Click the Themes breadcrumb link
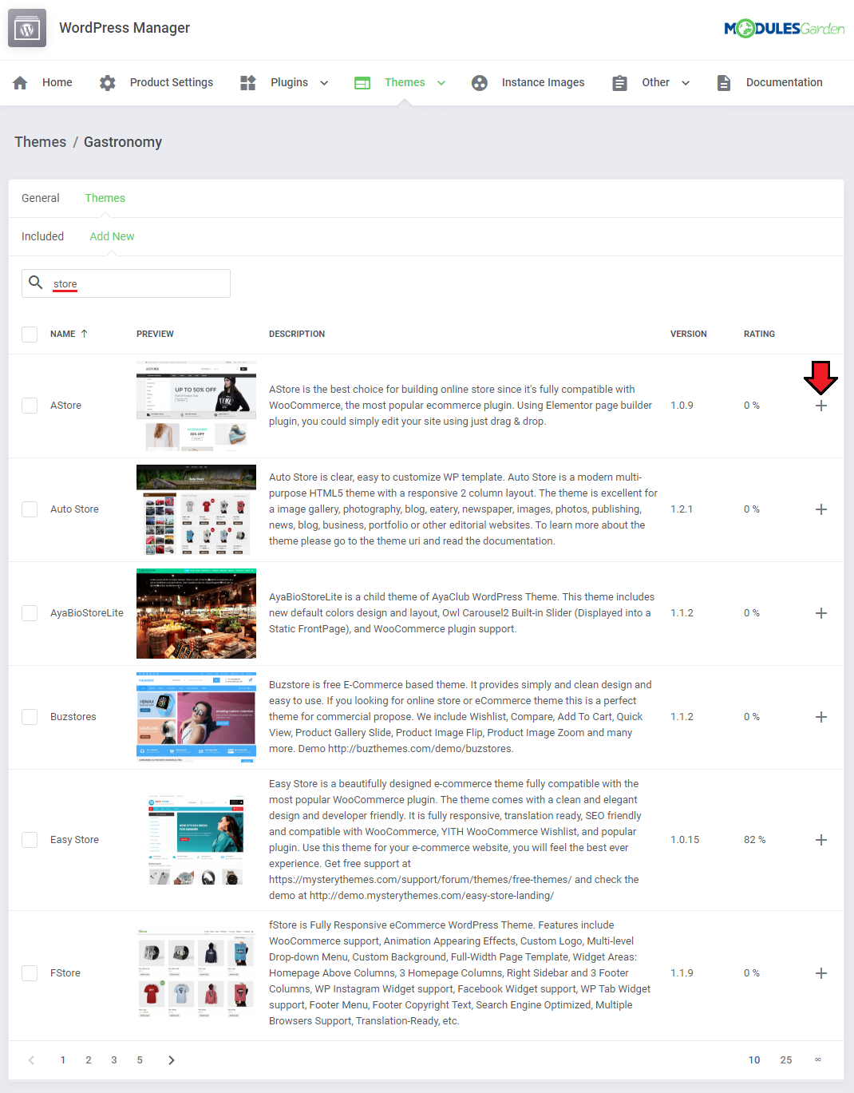Screen dimensions: 854x1093 point(41,142)
